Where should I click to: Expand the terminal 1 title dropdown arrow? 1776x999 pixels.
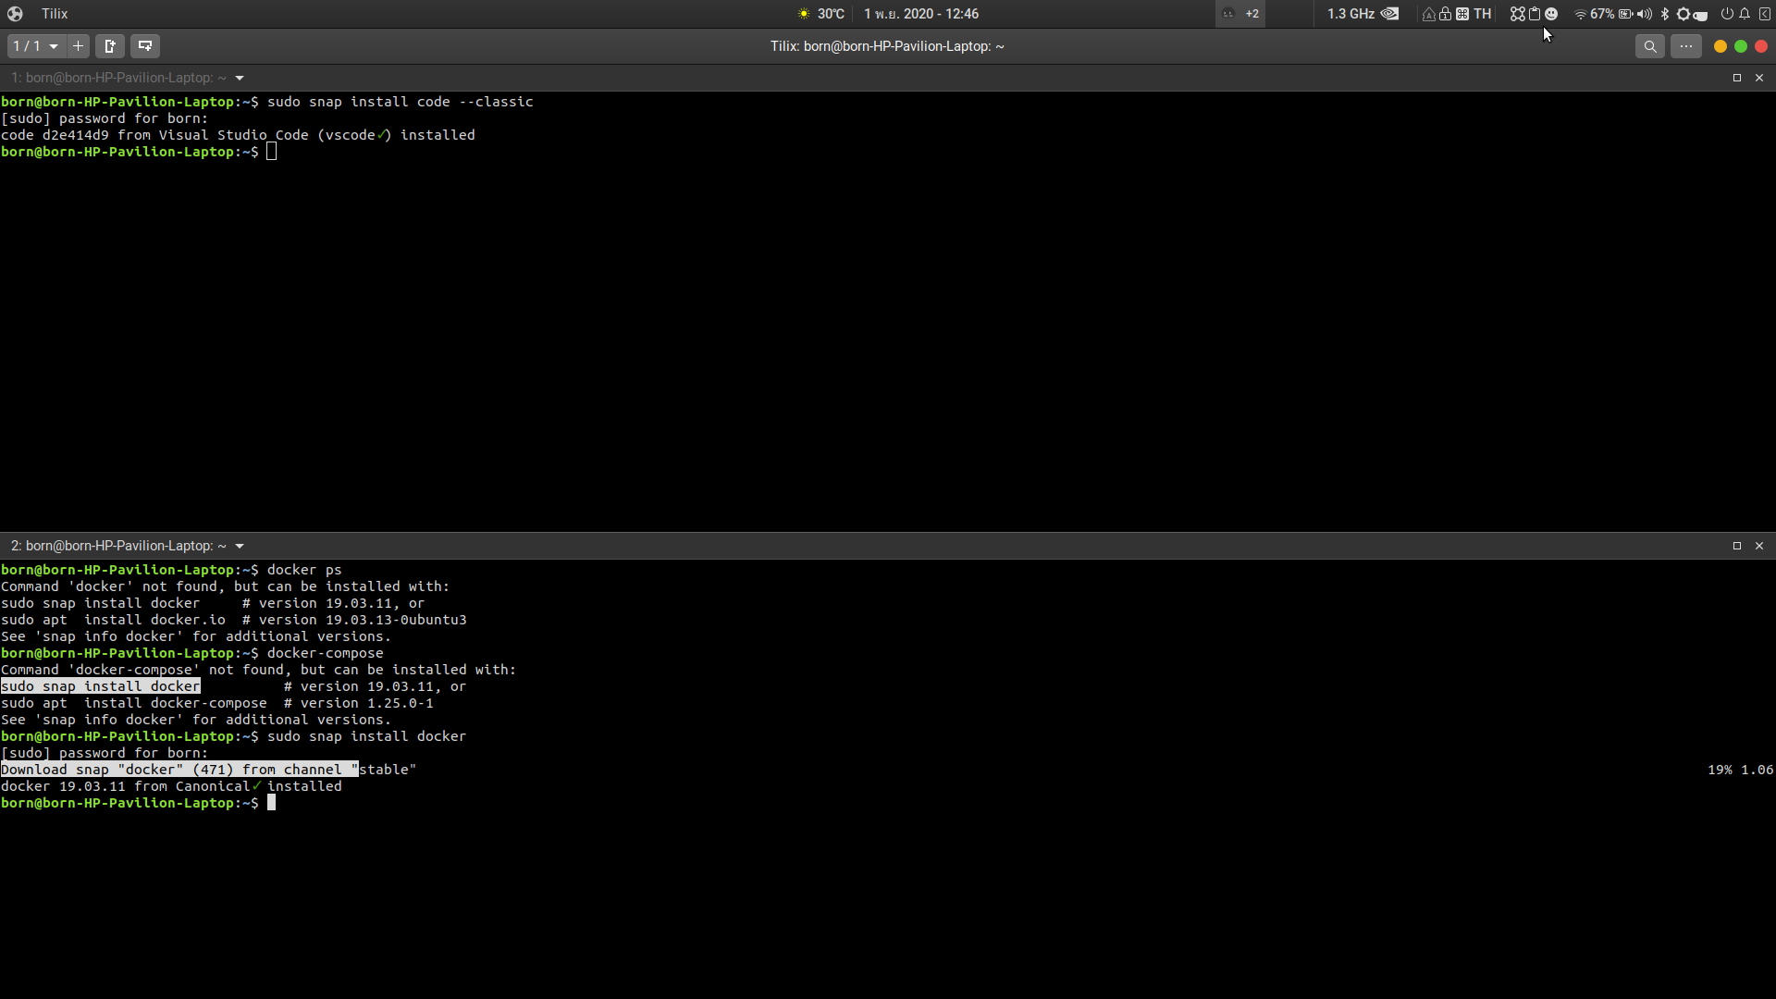click(x=240, y=79)
